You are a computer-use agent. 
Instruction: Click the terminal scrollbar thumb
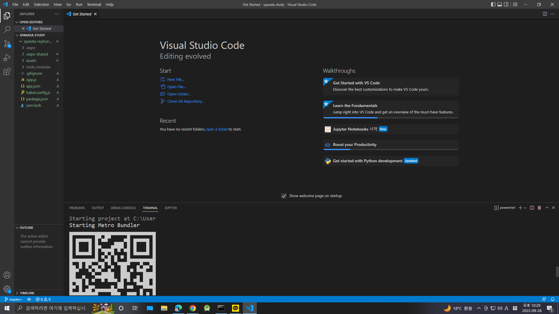click(557, 272)
